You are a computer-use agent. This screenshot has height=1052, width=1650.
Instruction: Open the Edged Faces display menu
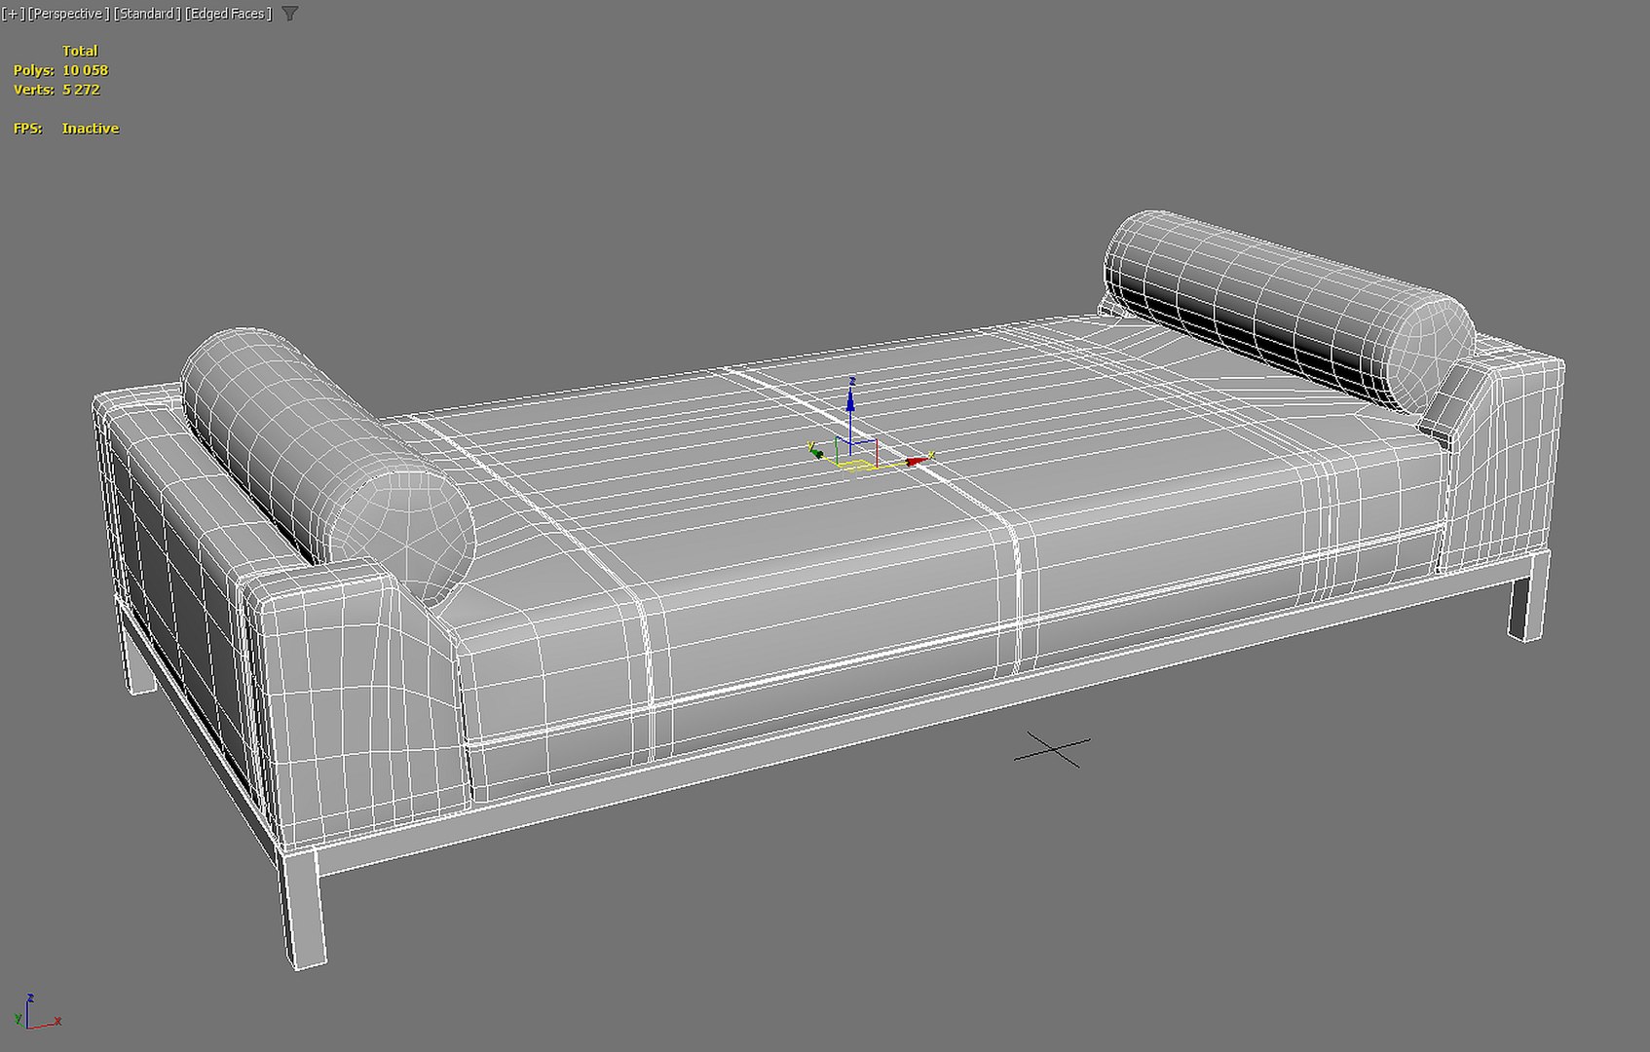(229, 14)
